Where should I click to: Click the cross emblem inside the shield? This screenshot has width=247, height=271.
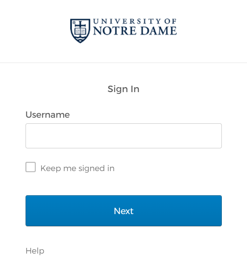click(x=81, y=26)
